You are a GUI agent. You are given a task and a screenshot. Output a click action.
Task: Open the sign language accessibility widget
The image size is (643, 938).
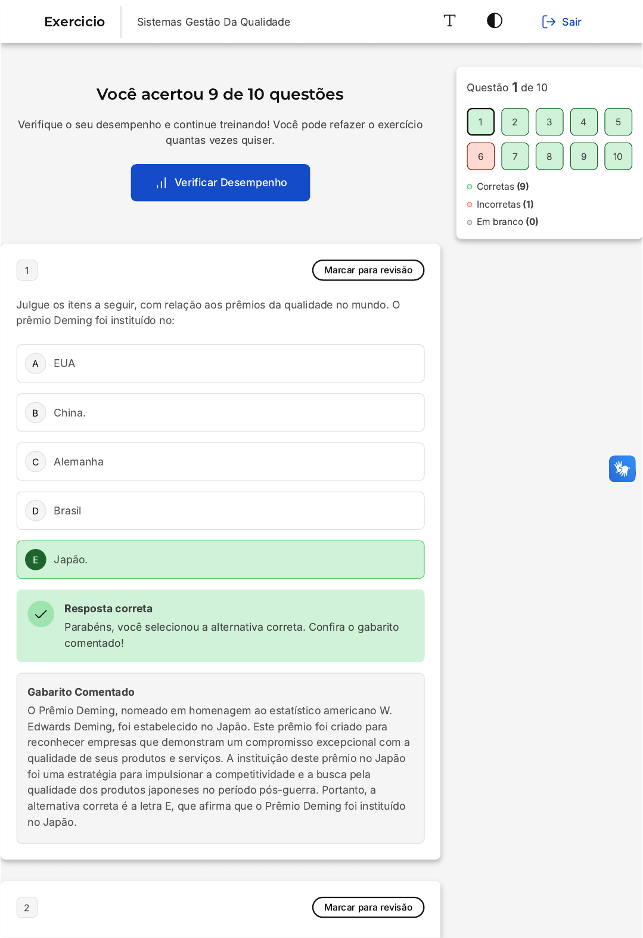click(622, 469)
